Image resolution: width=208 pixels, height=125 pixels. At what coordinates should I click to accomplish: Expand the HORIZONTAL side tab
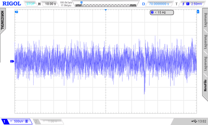click(2, 20)
